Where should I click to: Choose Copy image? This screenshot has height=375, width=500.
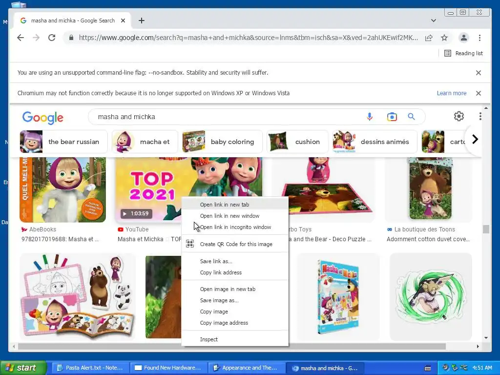pyautogui.click(x=235, y=312)
